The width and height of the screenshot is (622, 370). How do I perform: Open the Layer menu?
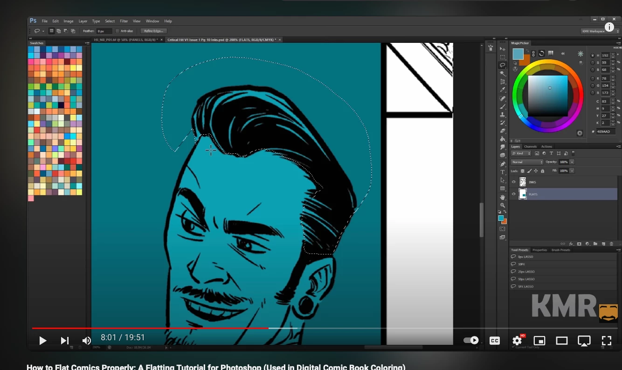click(x=83, y=21)
